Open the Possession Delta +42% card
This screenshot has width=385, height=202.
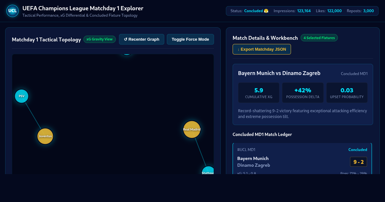[x=303, y=93]
